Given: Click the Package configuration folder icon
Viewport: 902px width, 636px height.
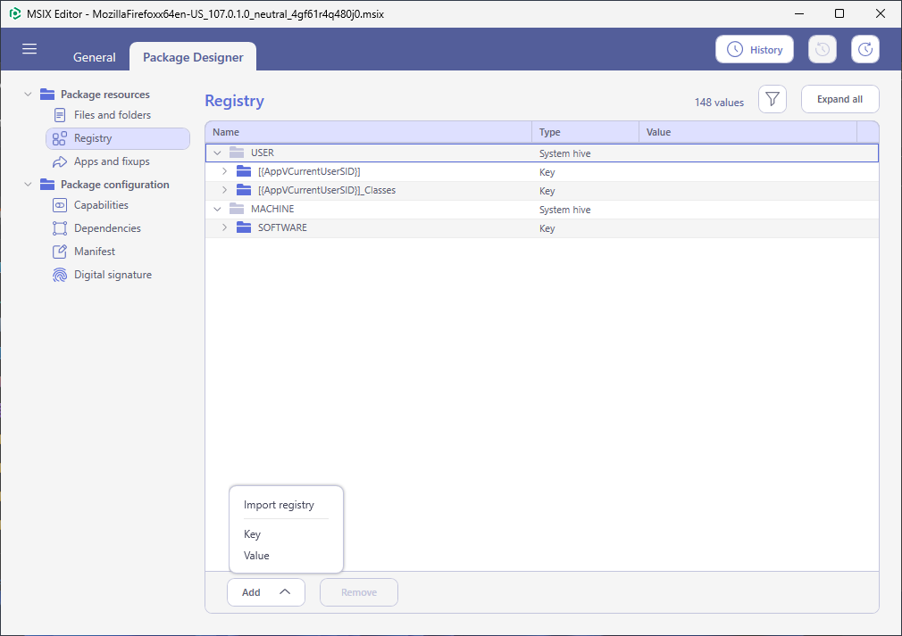Looking at the screenshot, I should click(47, 185).
